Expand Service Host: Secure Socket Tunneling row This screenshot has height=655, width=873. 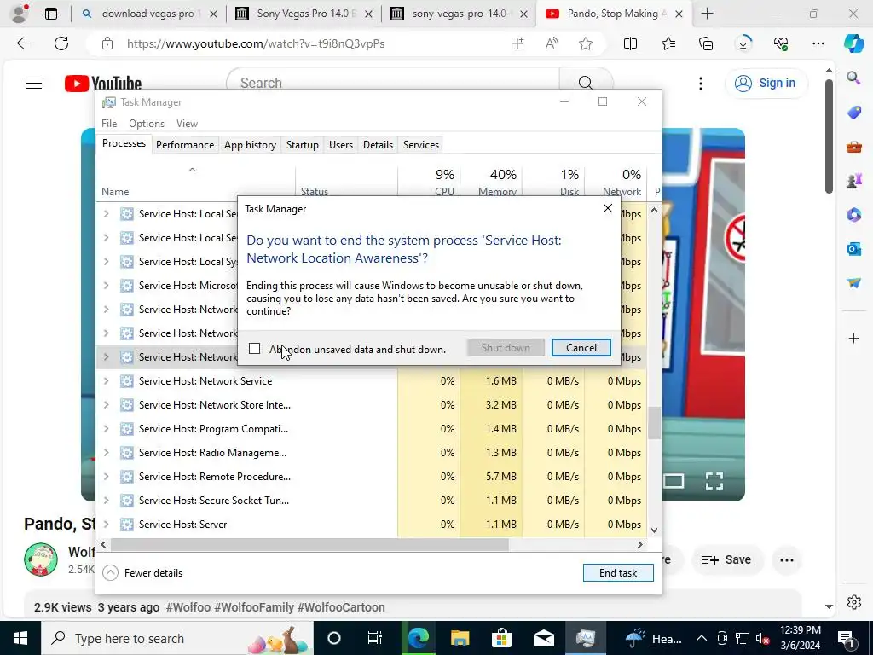tap(106, 500)
